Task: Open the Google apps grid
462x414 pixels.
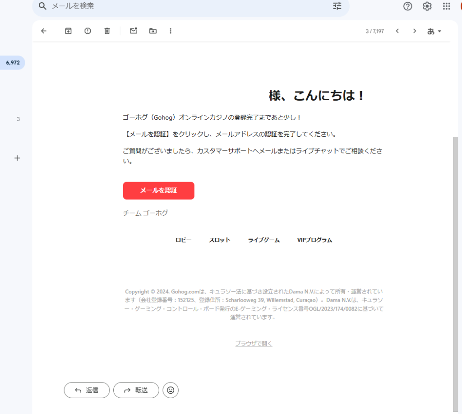Action: [446, 6]
